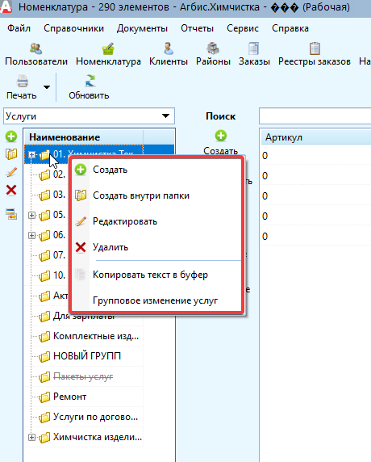Screen dimensions: 371x462
Task: Click the Обновить refresh icon
Action: 90,81
